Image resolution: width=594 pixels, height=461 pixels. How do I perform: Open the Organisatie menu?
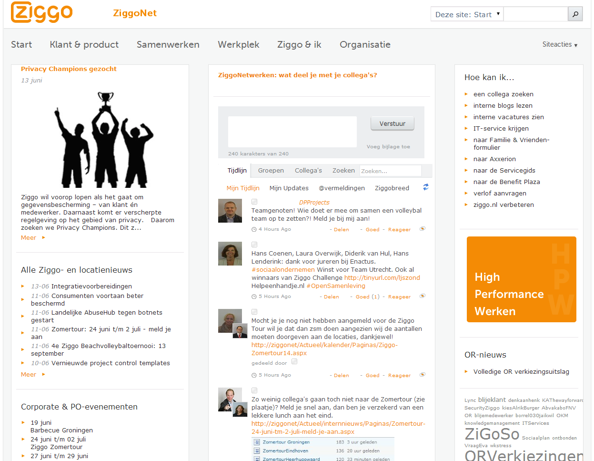[x=365, y=44]
